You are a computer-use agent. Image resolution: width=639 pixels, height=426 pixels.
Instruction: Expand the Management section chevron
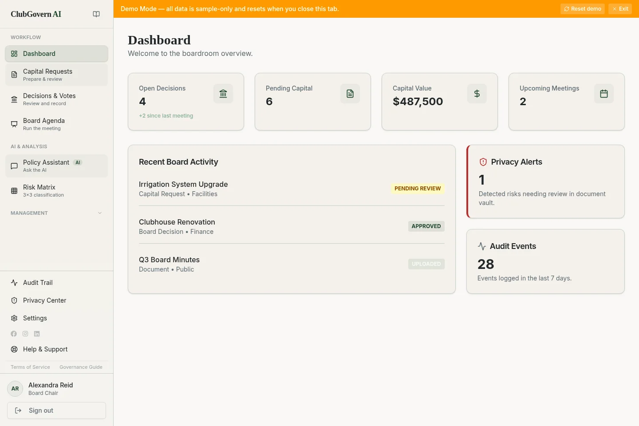[x=100, y=213]
